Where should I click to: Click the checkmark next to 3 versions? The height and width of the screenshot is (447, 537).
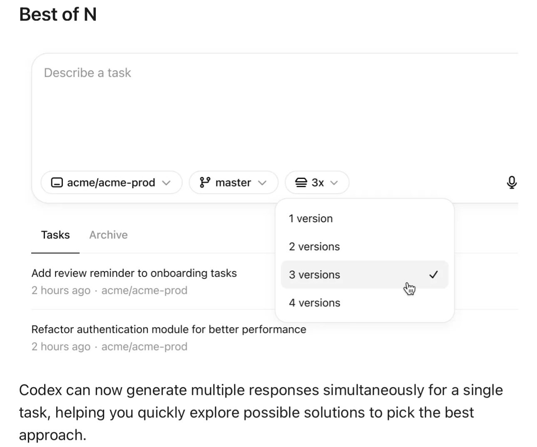click(433, 275)
